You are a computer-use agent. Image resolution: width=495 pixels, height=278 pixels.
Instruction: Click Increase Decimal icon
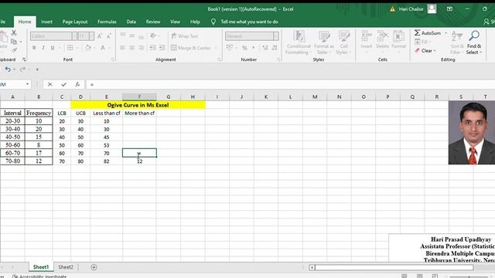265,48
